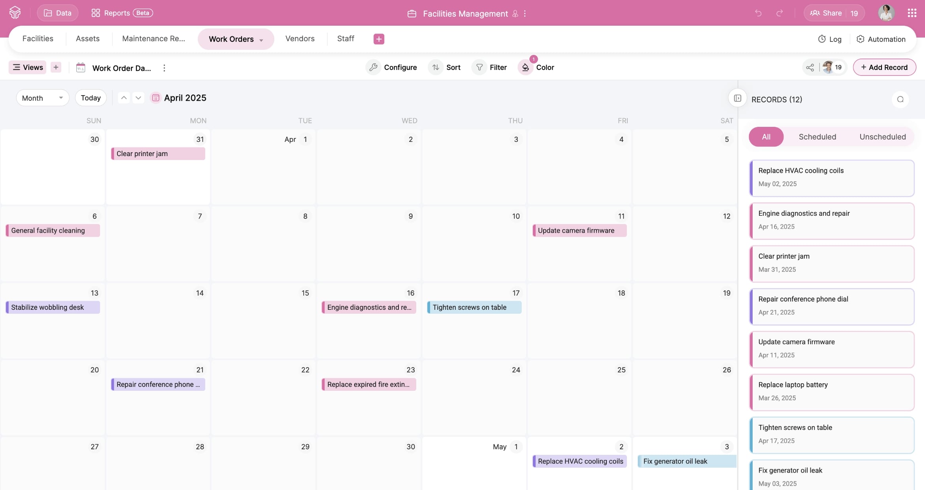
Task: Click the share view icon
Action: tap(810, 67)
